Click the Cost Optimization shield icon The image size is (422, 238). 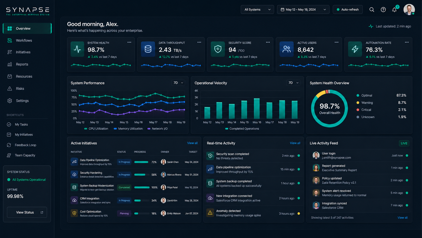pyautogui.click(x=74, y=213)
